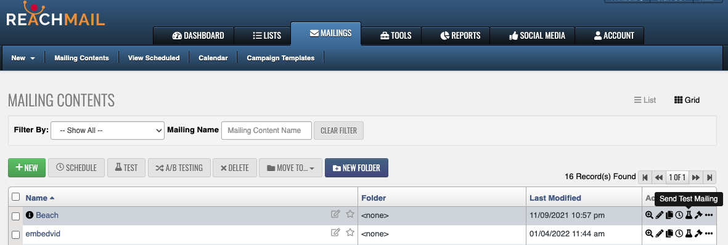Toggle the select-all checkbox in header
The image size is (728, 245).
coord(16,197)
